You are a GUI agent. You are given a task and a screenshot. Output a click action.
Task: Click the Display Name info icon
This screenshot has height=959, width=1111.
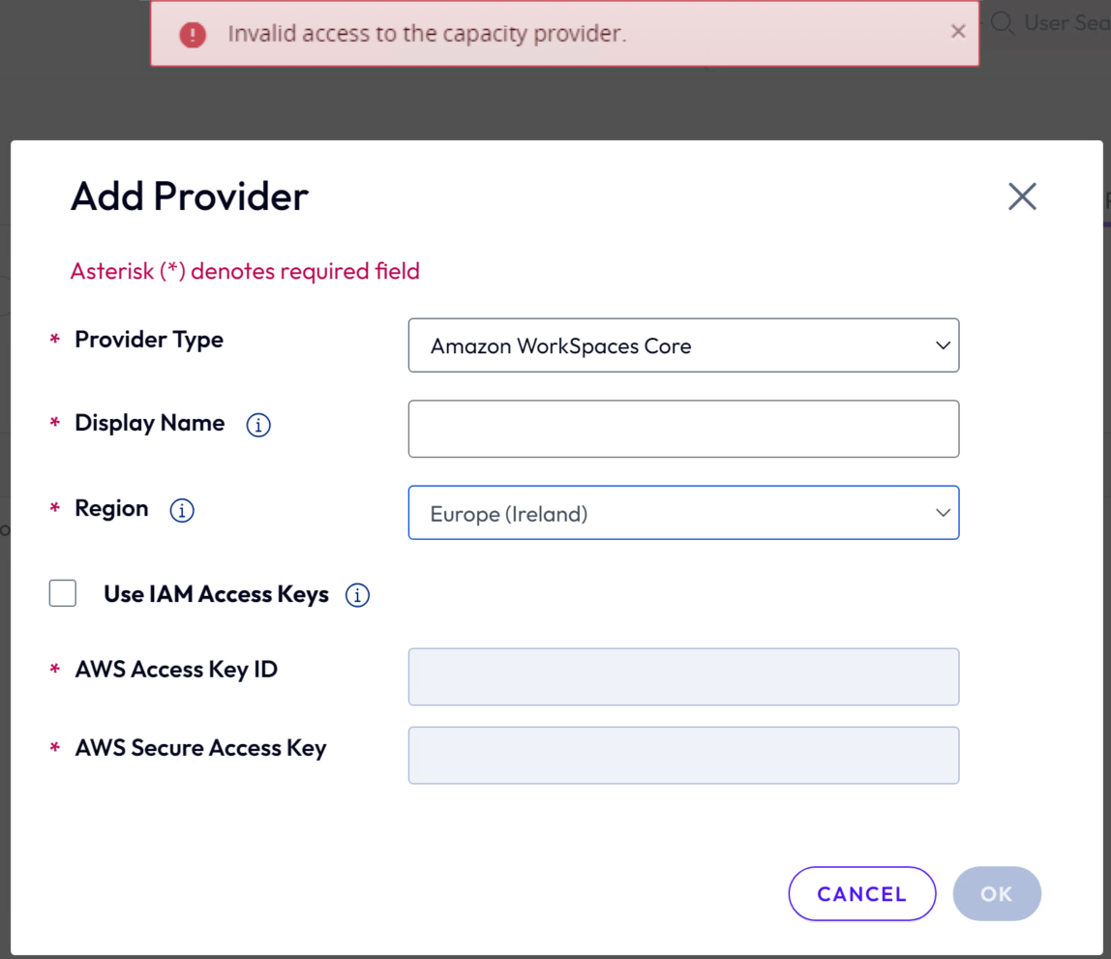258,425
